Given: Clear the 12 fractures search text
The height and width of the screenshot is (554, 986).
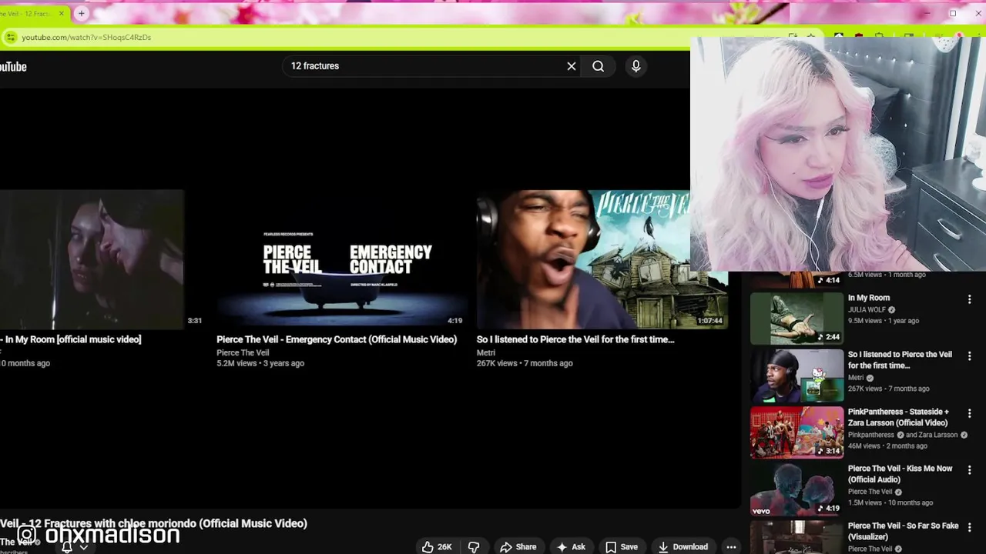Looking at the screenshot, I should tap(572, 66).
